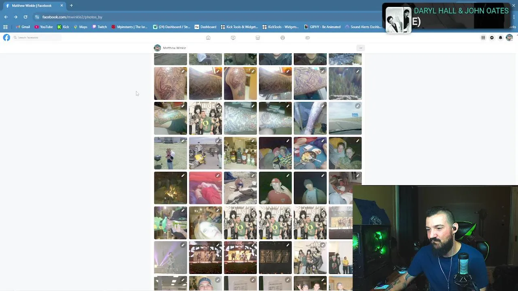The height and width of the screenshot is (291, 518).
Task: Open the man grilling outdoors photo
Action: 170,153
